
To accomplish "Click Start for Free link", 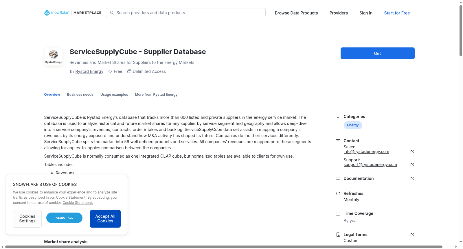I will point(397,13).
